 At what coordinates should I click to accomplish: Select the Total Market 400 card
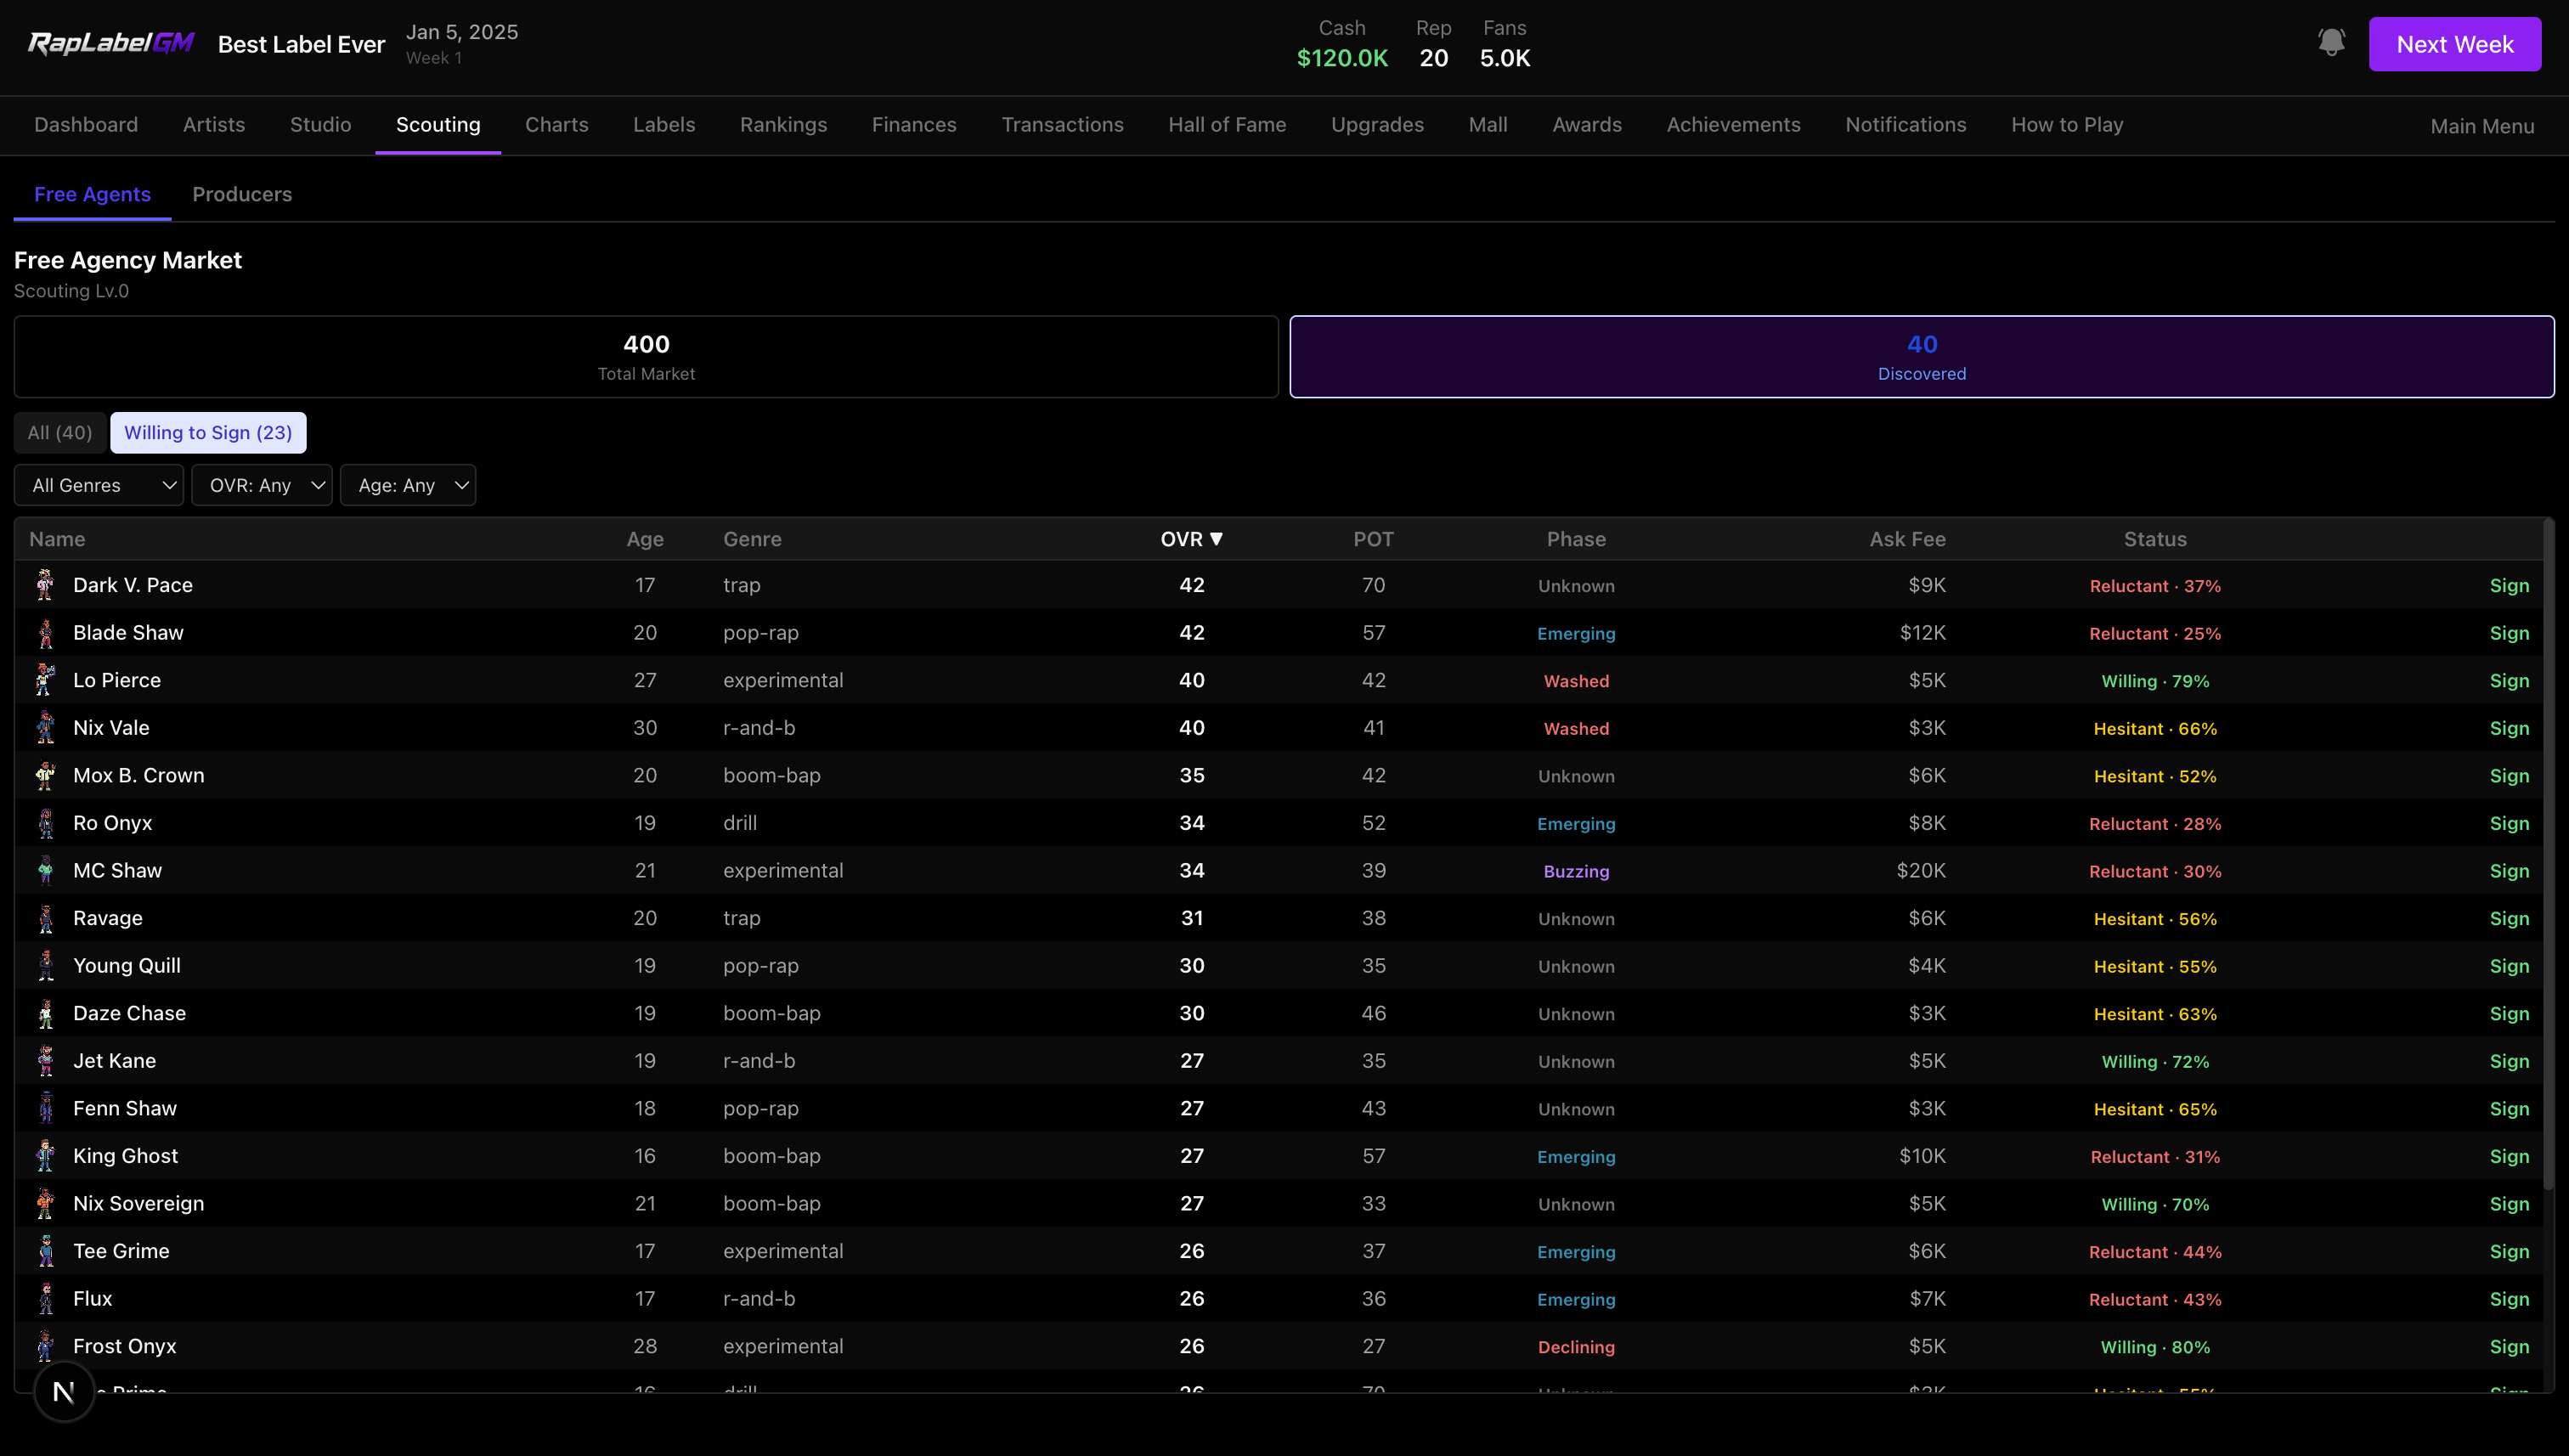tap(646, 357)
